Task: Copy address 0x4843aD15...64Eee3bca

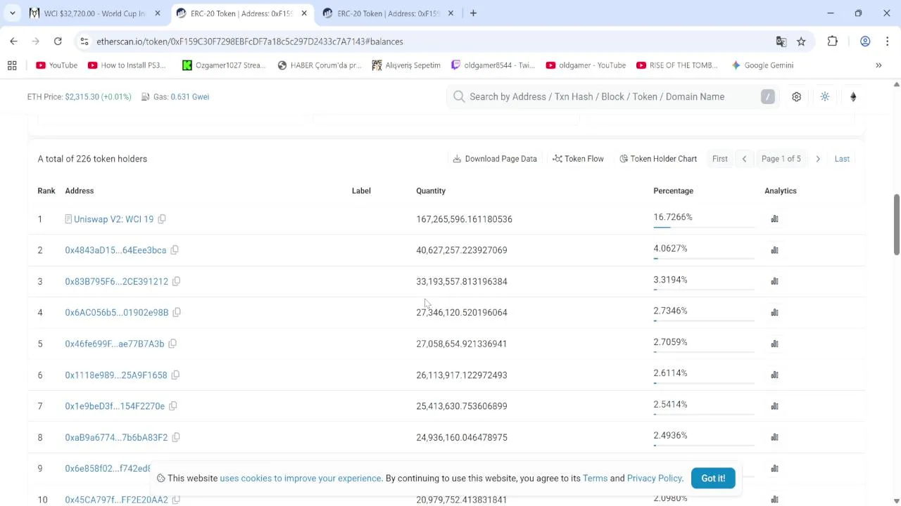Action: [175, 250]
